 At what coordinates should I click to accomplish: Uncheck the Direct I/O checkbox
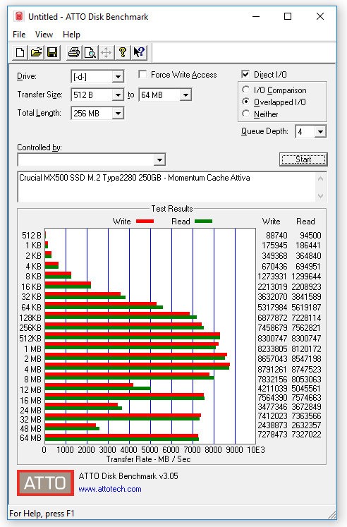245,74
